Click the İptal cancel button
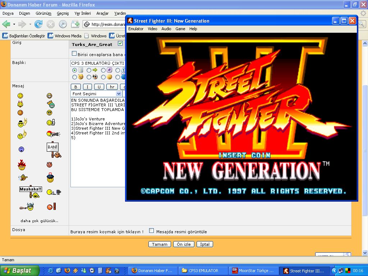 (x=204, y=244)
